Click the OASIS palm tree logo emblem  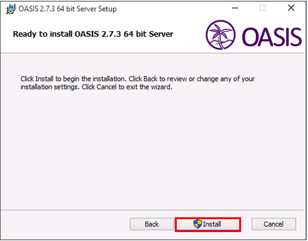pos(220,35)
